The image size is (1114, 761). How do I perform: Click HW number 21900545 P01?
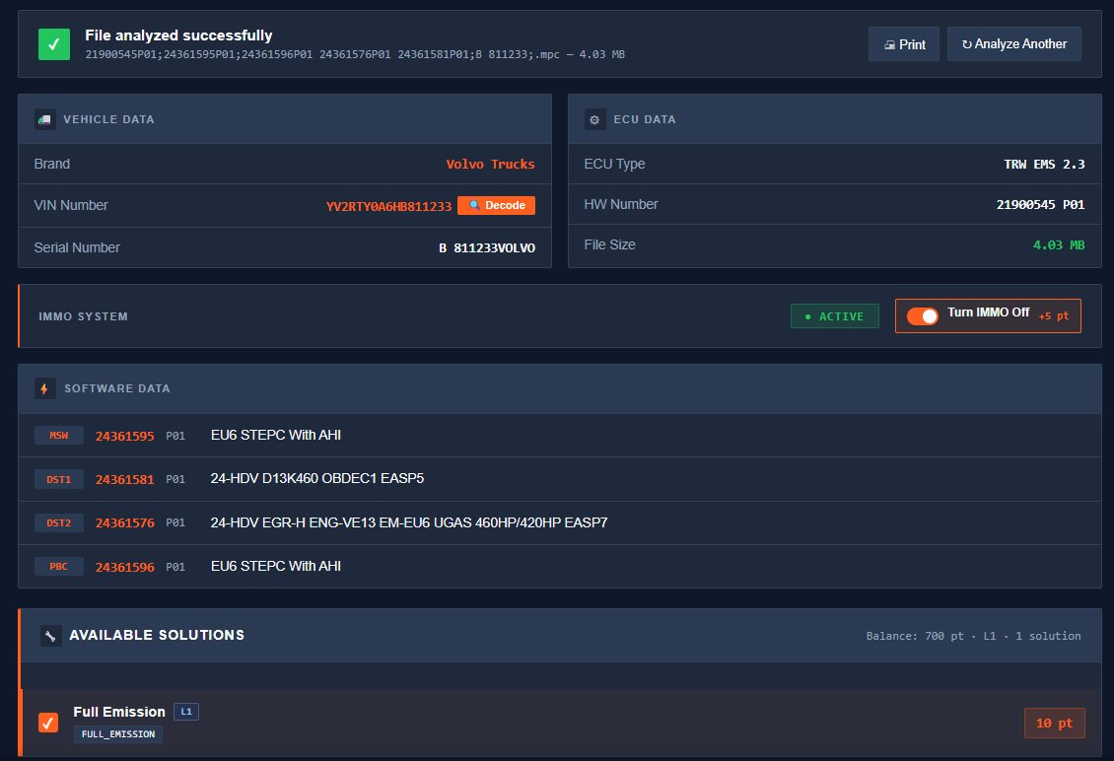pos(1041,205)
